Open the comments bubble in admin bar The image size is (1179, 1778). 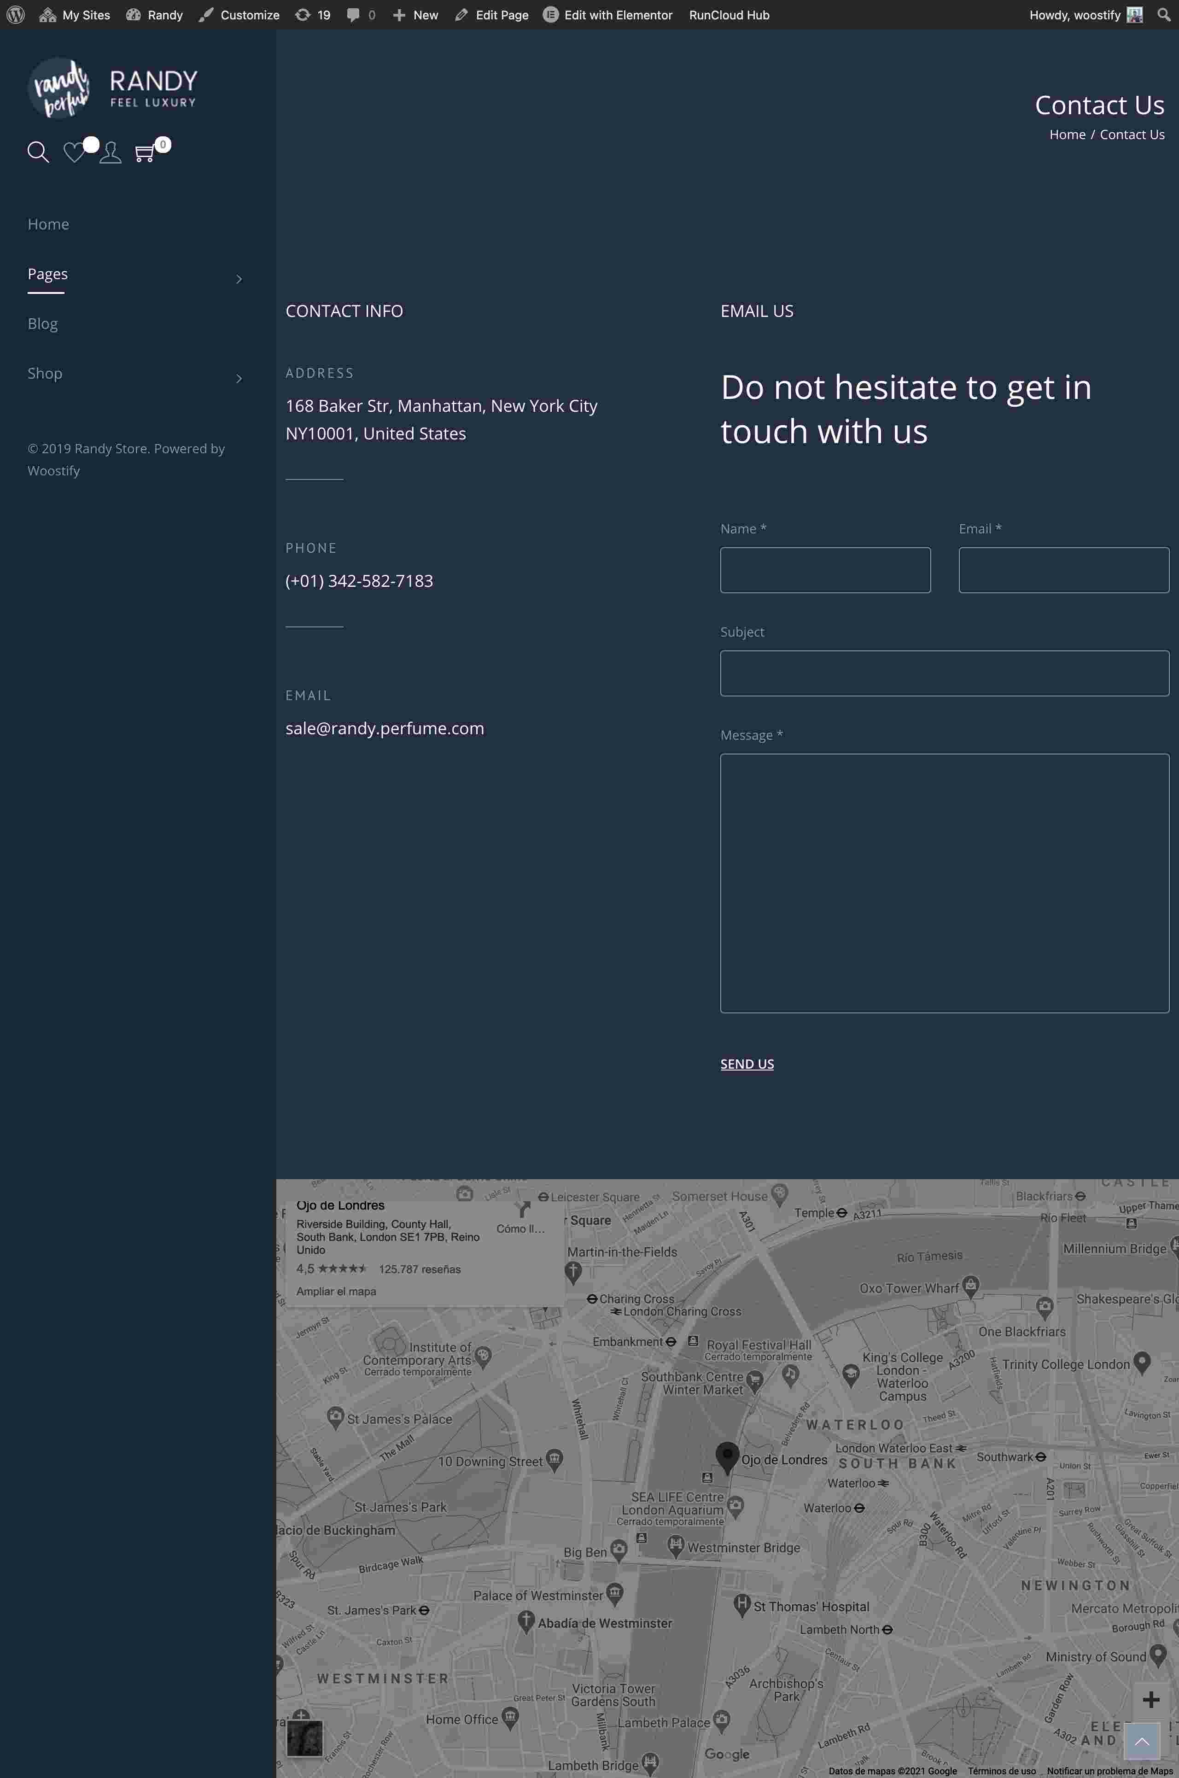click(x=361, y=15)
